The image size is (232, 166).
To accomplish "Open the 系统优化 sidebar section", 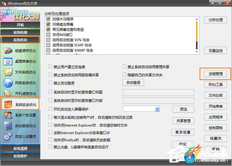I will pos(20,40).
